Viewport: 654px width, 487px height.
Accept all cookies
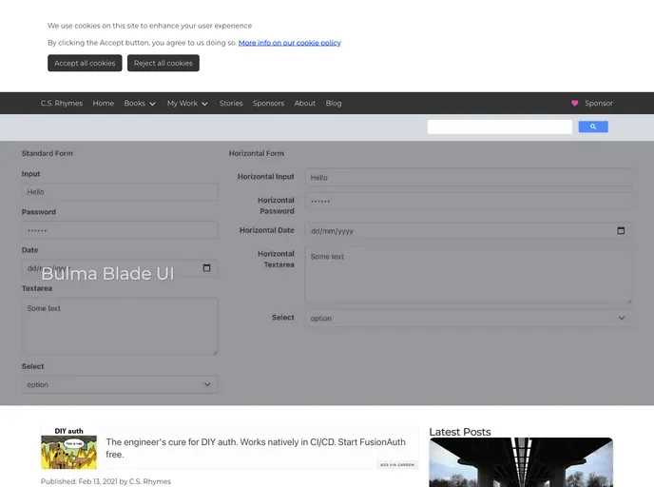tap(85, 63)
